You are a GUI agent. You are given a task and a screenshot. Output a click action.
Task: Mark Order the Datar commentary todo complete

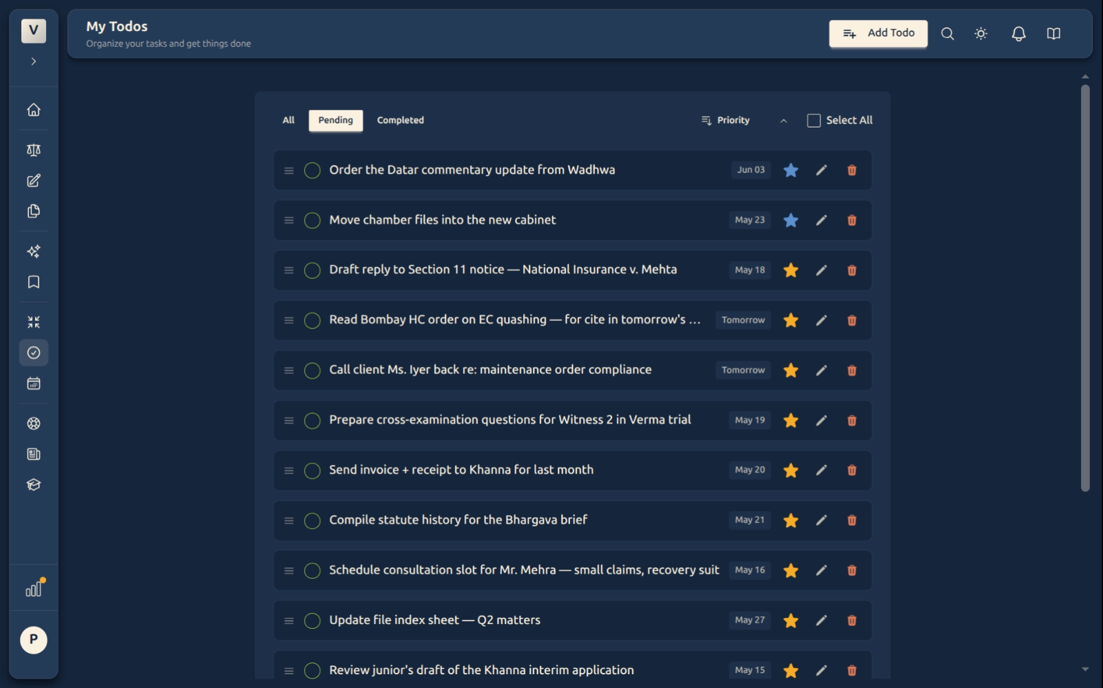pyautogui.click(x=312, y=170)
